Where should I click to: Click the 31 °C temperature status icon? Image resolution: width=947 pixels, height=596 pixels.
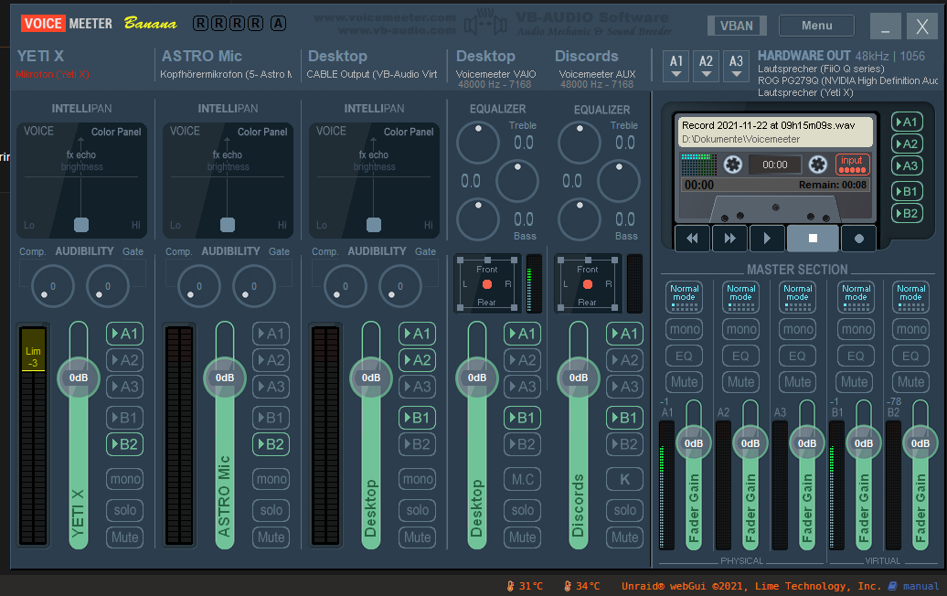coord(510,586)
